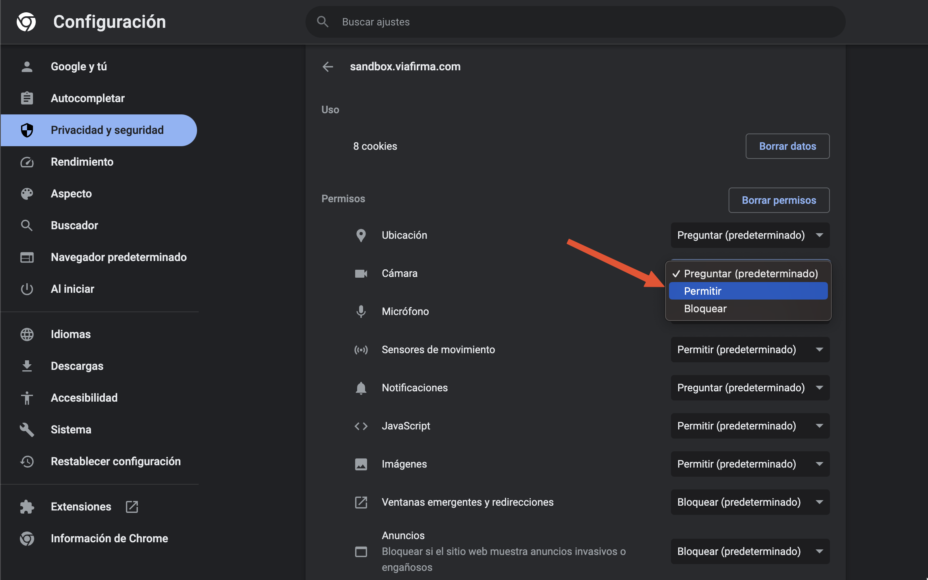Click the microphone icon for Micrófono
The image size is (928, 580).
[x=361, y=311]
